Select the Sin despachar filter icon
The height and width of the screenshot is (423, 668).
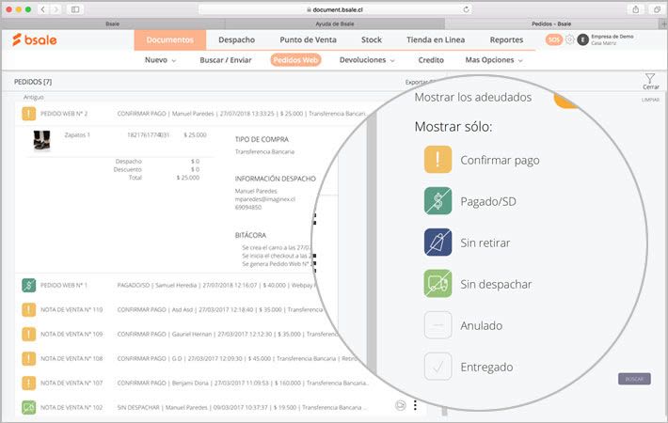tap(437, 284)
